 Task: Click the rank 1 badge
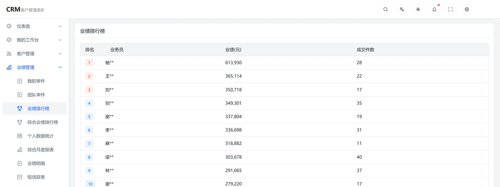[89, 63]
